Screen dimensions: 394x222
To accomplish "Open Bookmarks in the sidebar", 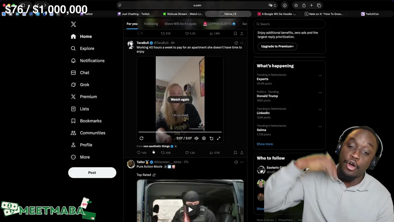I will tap(86, 121).
